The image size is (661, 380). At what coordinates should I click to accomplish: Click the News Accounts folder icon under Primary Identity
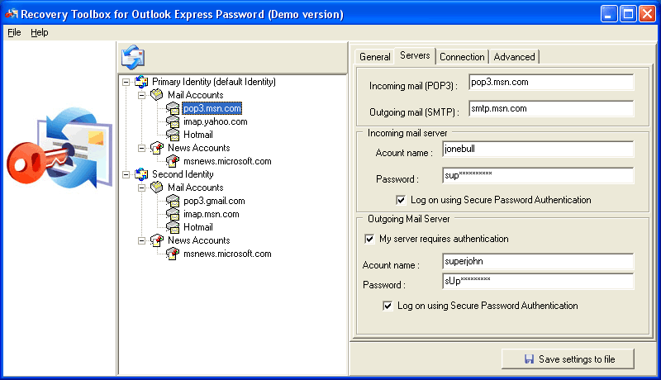click(157, 148)
